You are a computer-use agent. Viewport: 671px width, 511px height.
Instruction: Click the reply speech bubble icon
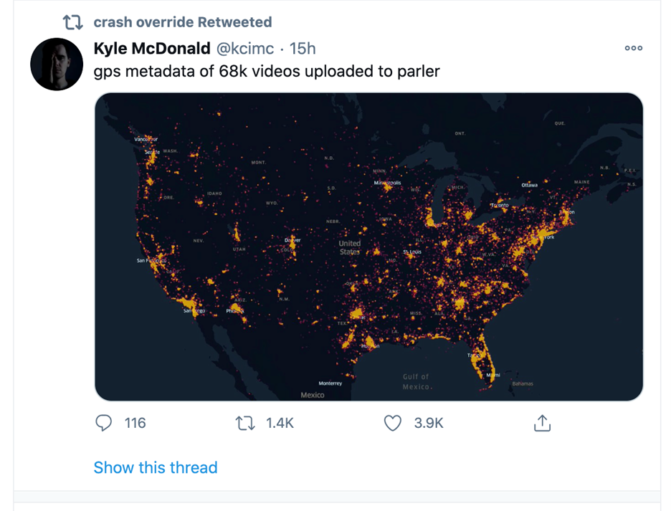coord(104,424)
